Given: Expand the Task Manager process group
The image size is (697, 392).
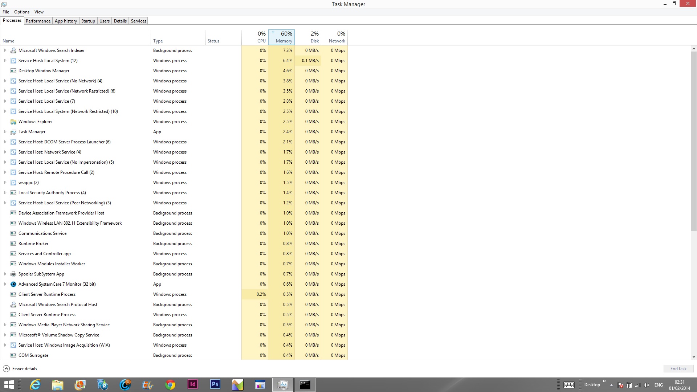Looking at the screenshot, I should (x=5, y=132).
